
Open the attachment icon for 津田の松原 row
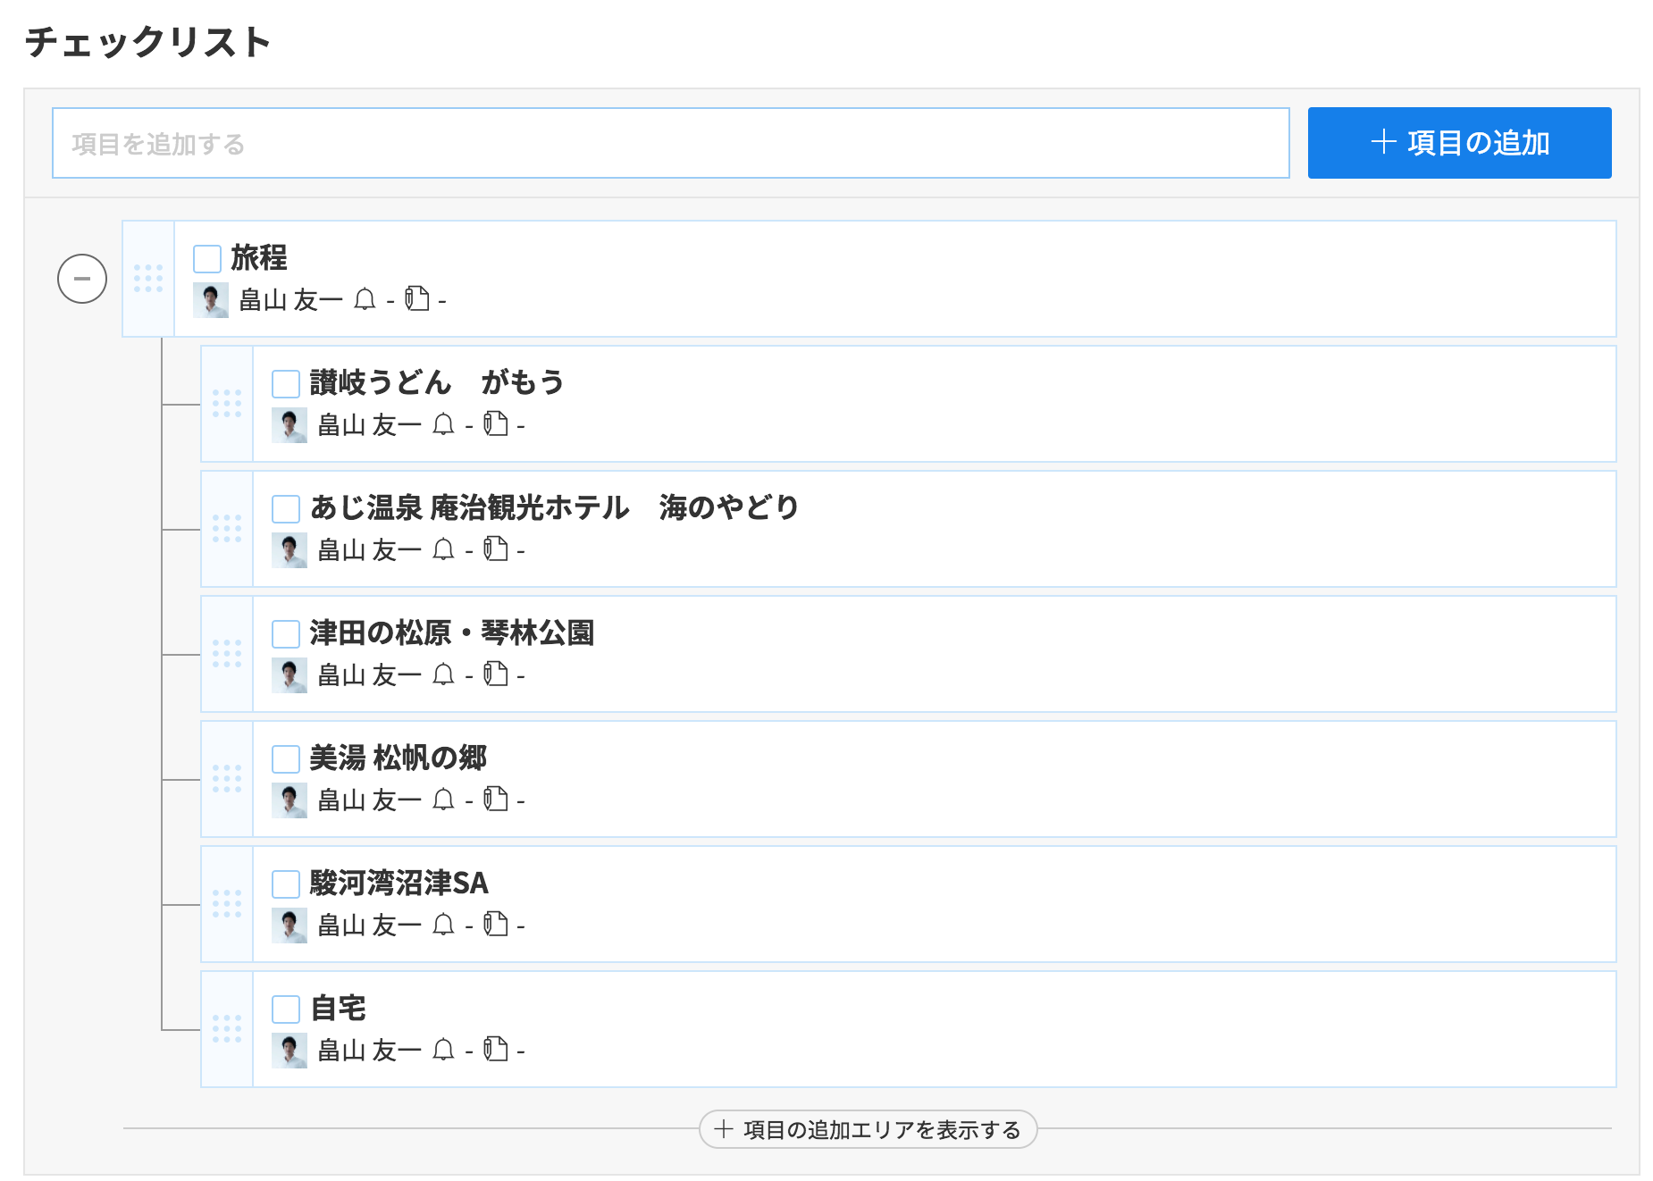pyautogui.click(x=496, y=674)
